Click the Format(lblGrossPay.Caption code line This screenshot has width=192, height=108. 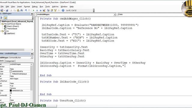(82, 66)
